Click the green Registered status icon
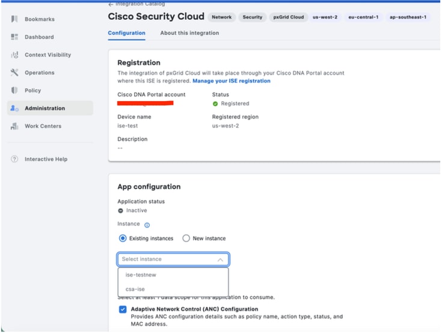Screen dimensions: 442x334 (x=215, y=104)
